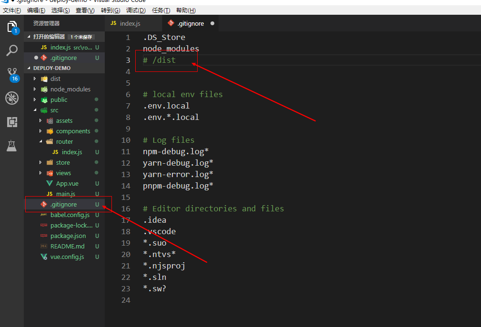This screenshot has width=481, height=327.
Task: Open the 帮助(H) menu
Action: coord(186,10)
